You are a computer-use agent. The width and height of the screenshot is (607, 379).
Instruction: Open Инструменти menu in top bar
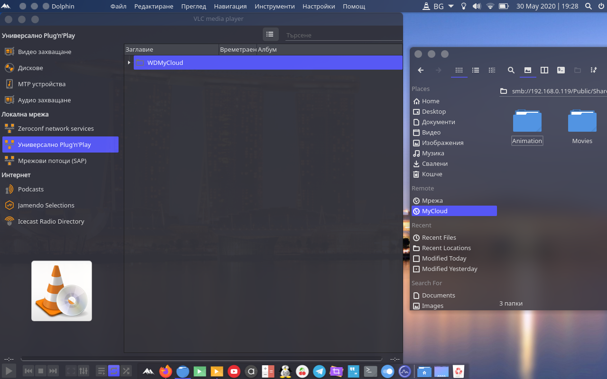click(275, 6)
